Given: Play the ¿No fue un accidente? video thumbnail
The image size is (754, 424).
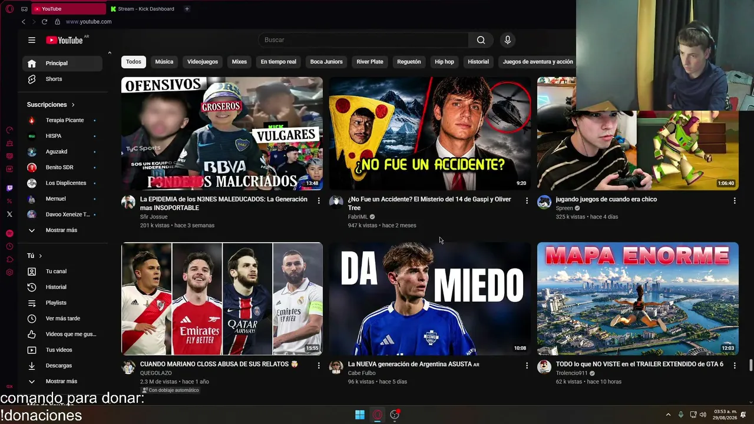Looking at the screenshot, I should [430, 134].
